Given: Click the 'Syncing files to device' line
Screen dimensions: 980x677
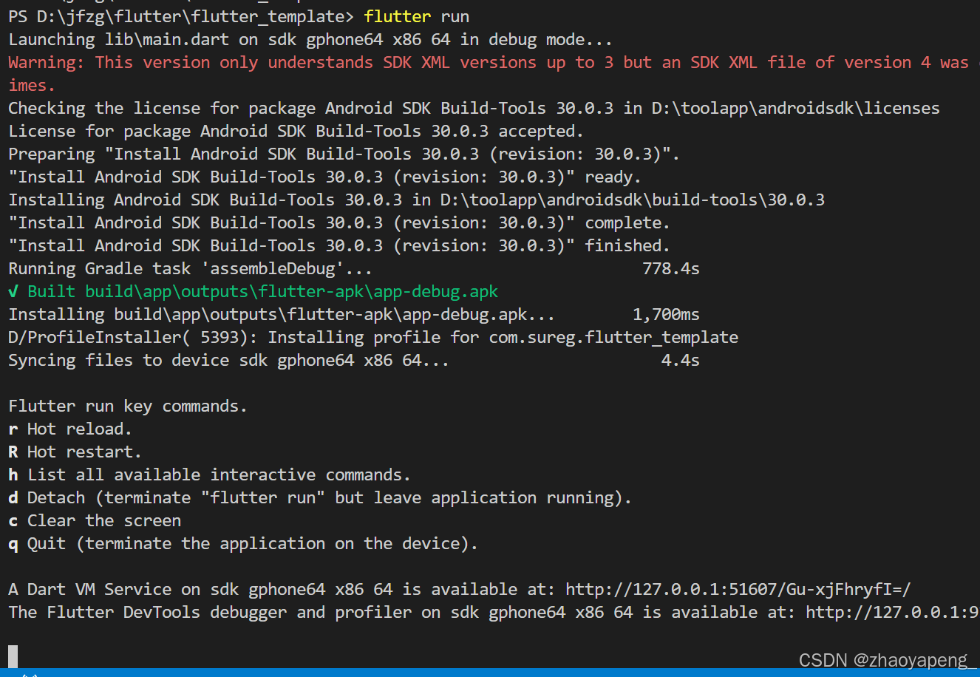Looking at the screenshot, I should coord(228,360).
